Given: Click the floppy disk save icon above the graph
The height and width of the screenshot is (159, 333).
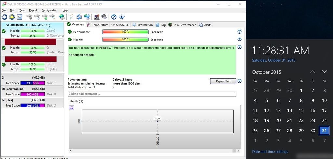Looking at the screenshot, I should (72, 108).
